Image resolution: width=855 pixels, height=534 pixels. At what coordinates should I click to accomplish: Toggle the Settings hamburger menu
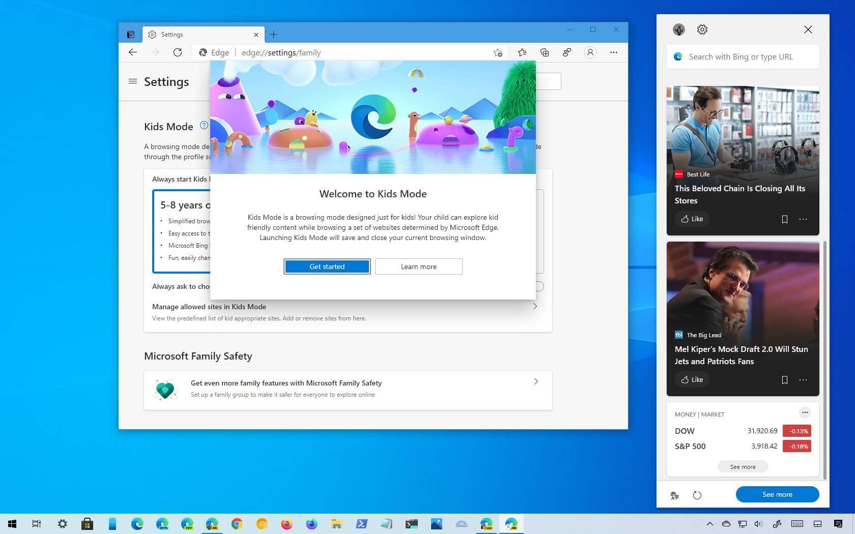133,81
